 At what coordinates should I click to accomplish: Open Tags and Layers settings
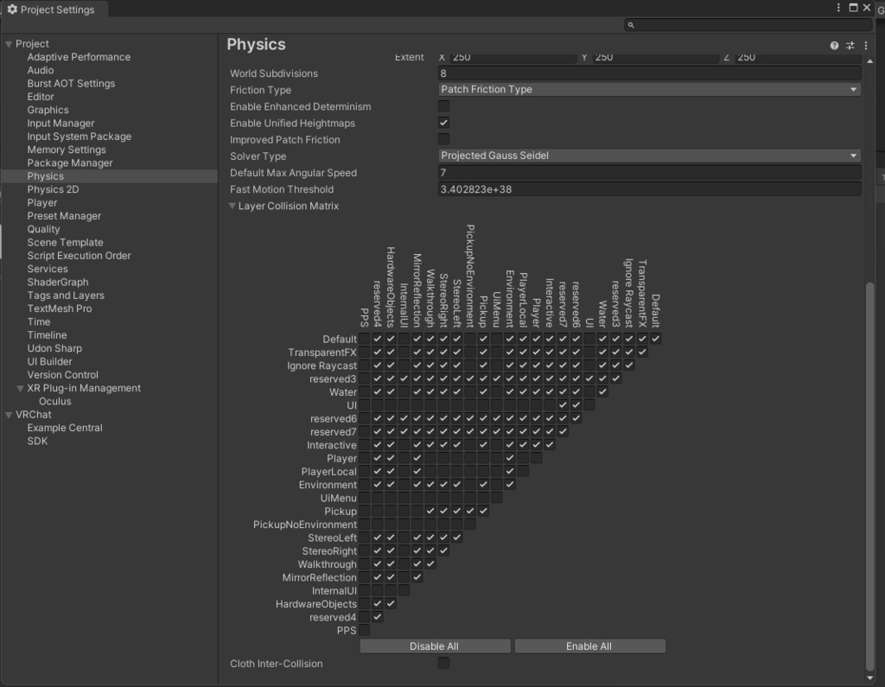[66, 296]
